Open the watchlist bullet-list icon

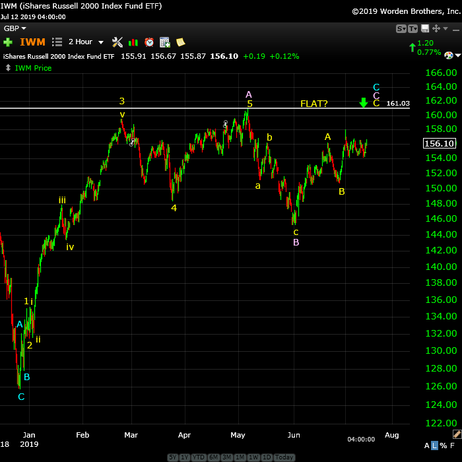(x=57, y=42)
